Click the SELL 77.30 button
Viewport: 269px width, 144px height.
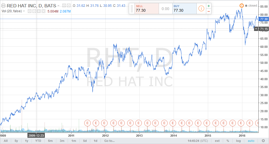(147, 9)
